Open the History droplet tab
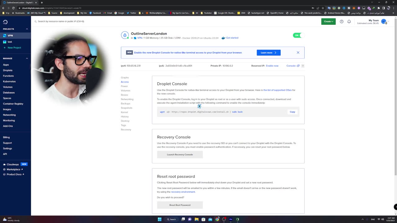 (x=125, y=116)
